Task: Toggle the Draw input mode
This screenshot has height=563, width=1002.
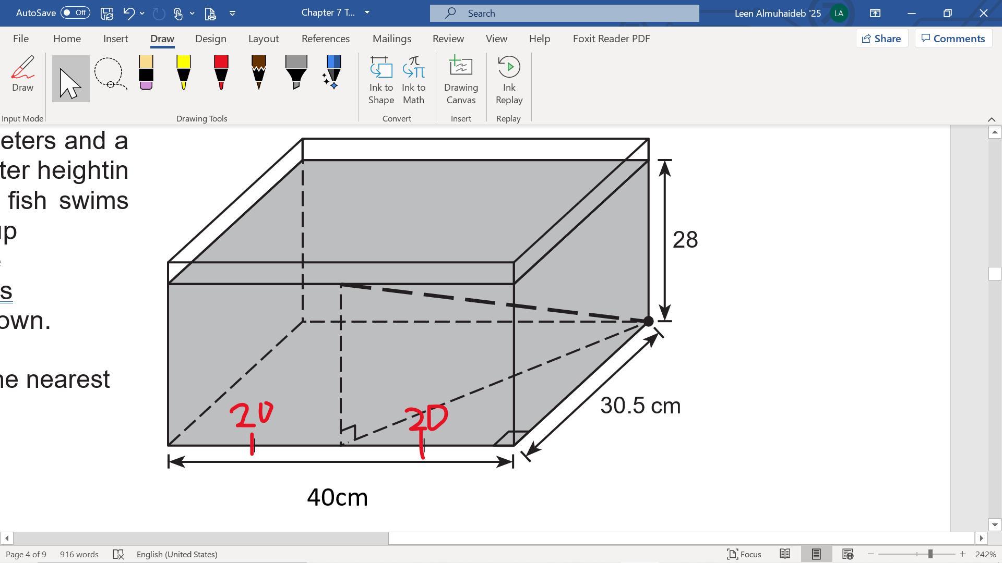Action: (22, 75)
